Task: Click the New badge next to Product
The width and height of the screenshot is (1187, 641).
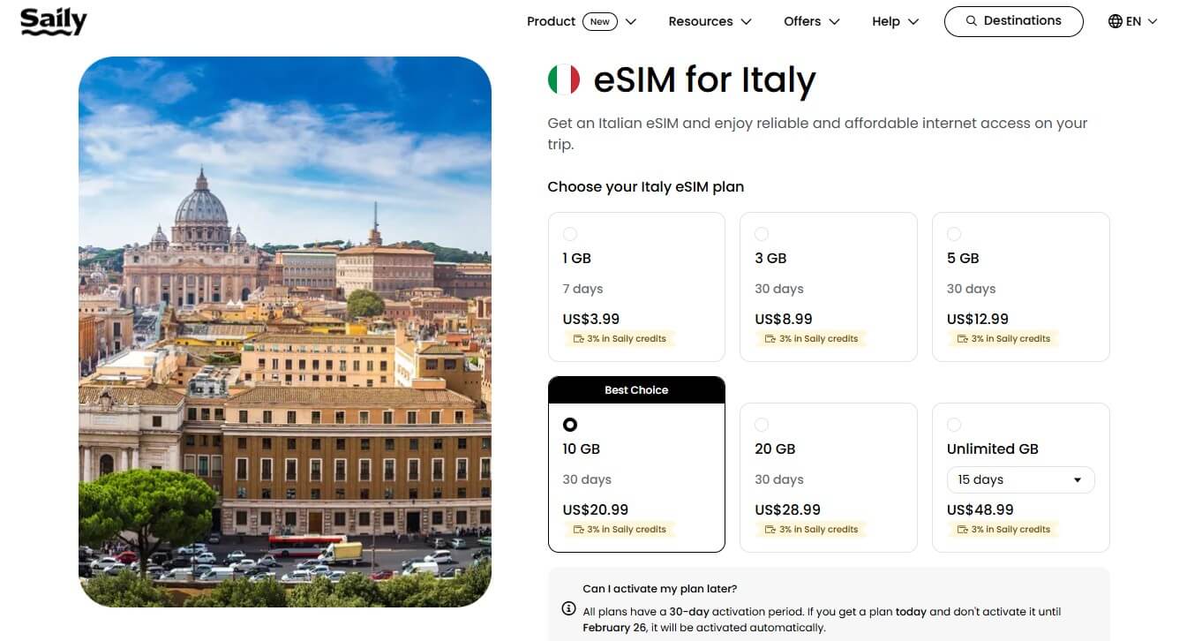Action: tap(600, 20)
